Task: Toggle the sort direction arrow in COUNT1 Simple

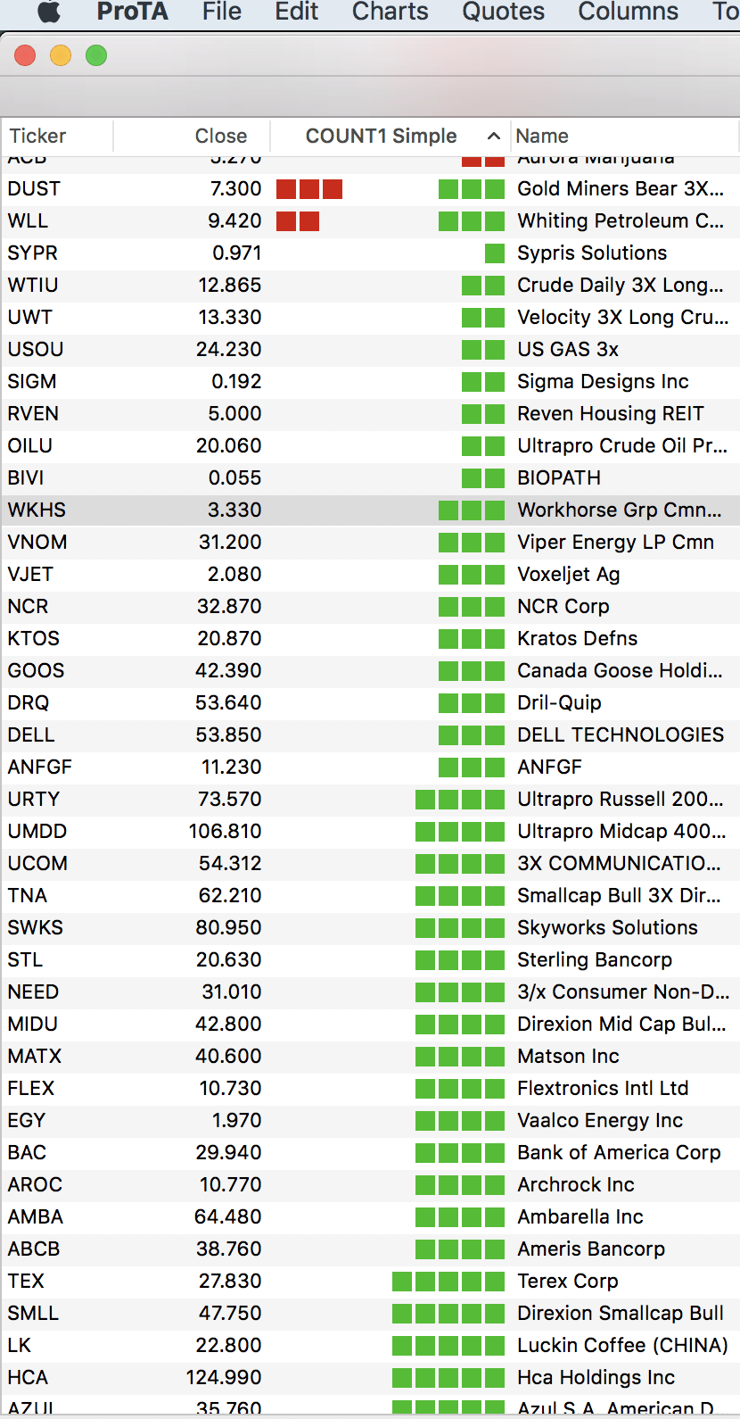Action: coord(493,136)
